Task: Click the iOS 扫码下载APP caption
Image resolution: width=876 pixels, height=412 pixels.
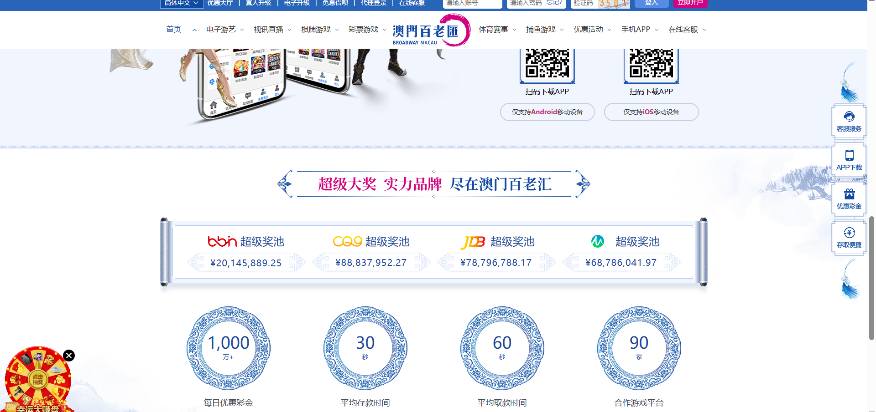Action: [x=651, y=92]
